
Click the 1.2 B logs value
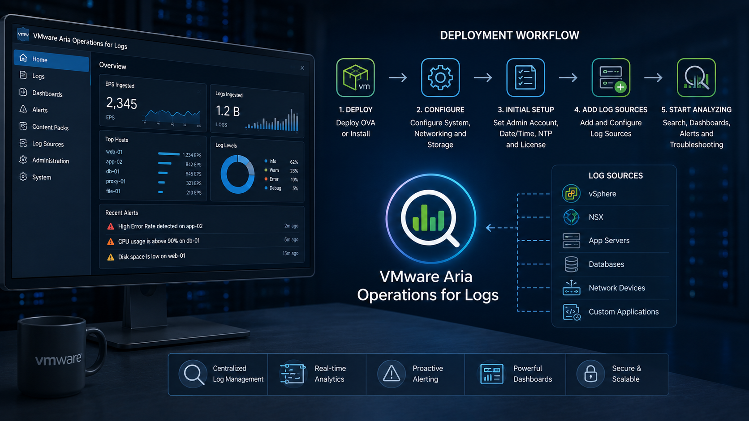tap(228, 111)
